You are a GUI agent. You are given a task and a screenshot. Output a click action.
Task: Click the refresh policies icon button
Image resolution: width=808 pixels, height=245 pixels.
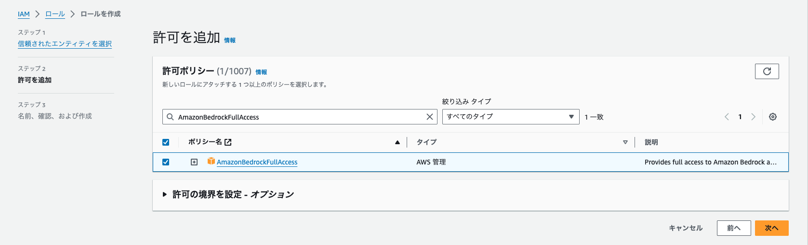click(767, 71)
